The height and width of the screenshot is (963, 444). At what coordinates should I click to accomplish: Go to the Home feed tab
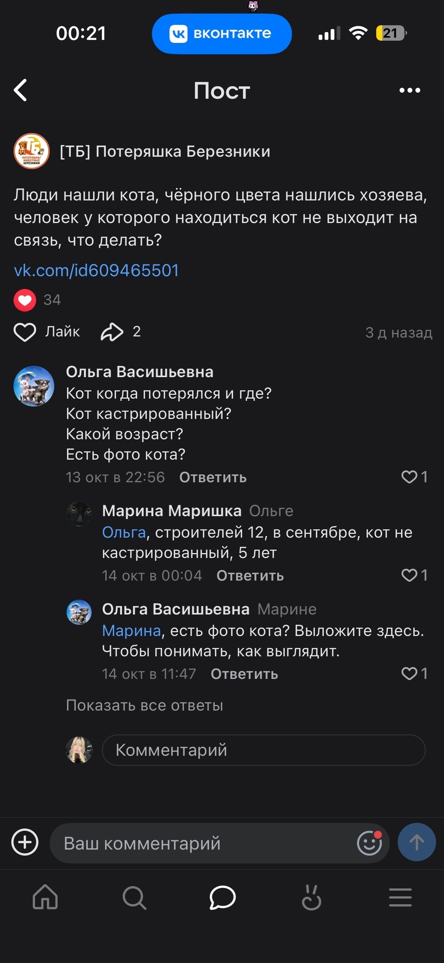(45, 897)
